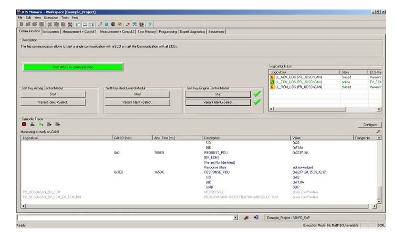Click Start under Soft Key Engine Control Modul
Image resolution: width=402 pixels, height=238 pixels.
[x=218, y=94]
